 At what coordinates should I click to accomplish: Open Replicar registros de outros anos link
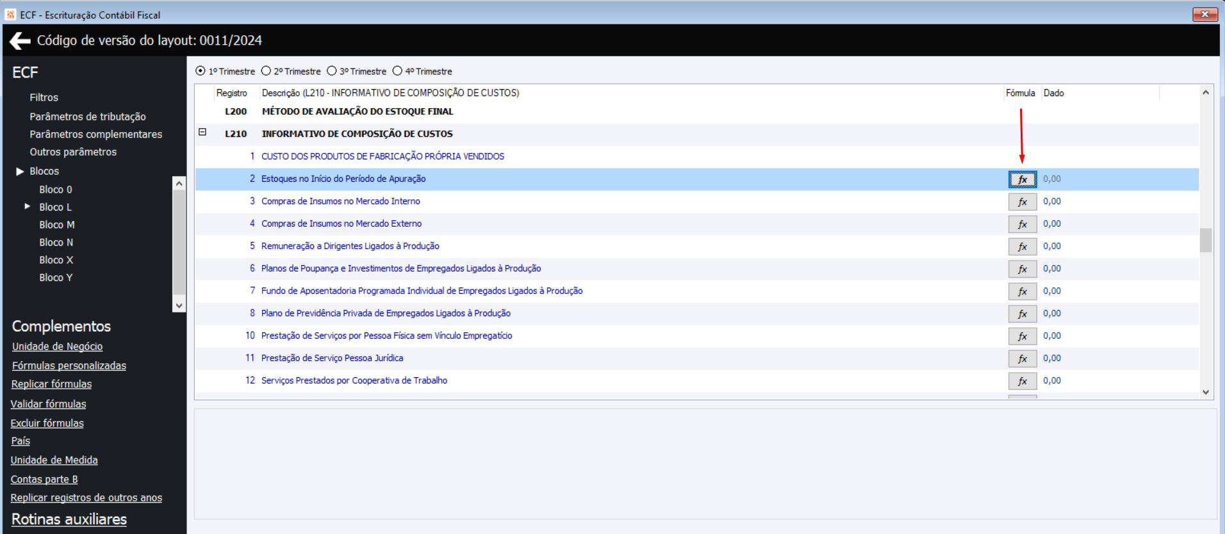86,498
